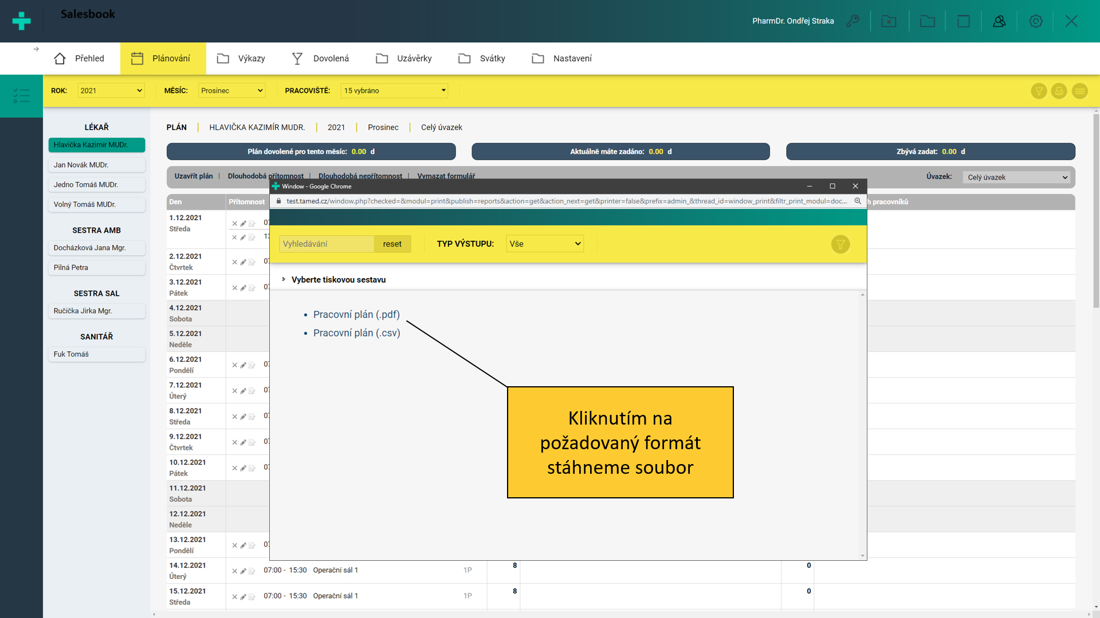This screenshot has width=1100, height=618.
Task: Click the Vyhledávání search field
Action: pos(326,244)
